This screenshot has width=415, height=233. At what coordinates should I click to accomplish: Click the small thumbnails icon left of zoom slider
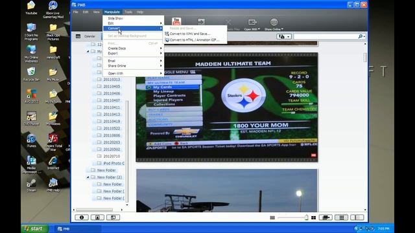click(272, 217)
